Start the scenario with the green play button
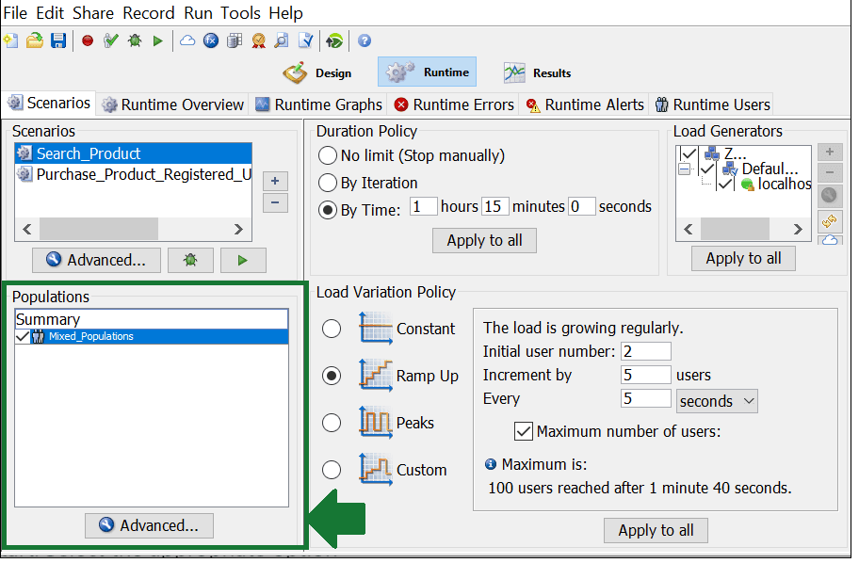Image resolution: width=859 pixels, height=563 pixels. [x=243, y=260]
